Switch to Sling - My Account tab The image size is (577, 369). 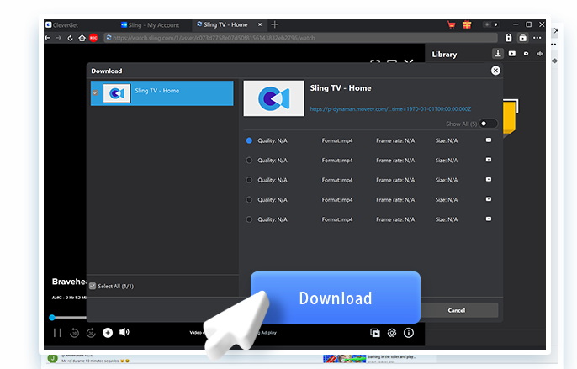(150, 25)
